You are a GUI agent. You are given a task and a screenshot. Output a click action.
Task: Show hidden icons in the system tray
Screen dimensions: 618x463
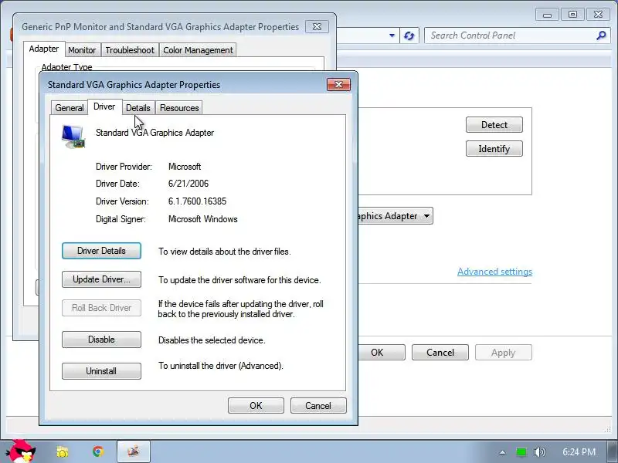coord(502,452)
